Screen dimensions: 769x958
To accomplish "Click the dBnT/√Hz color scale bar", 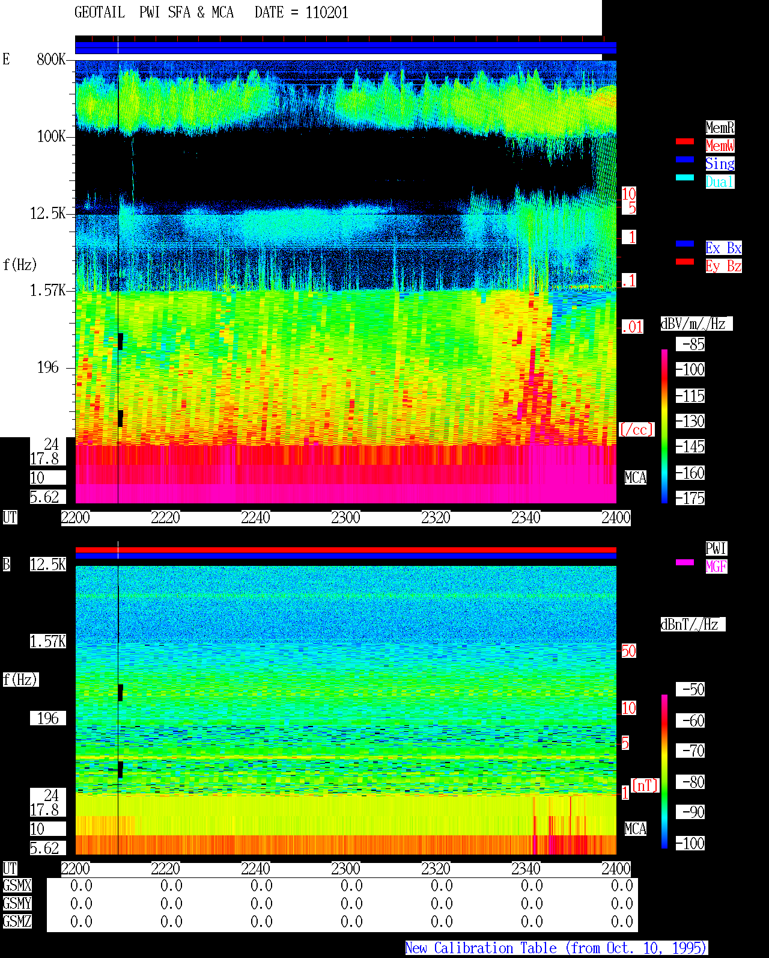I will pos(664,772).
